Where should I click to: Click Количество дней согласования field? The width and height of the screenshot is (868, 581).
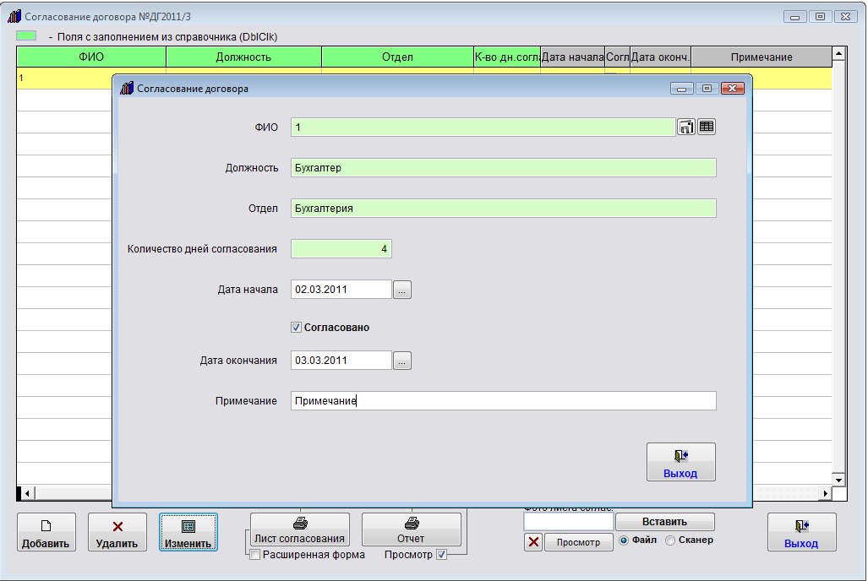pyautogui.click(x=341, y=249)
